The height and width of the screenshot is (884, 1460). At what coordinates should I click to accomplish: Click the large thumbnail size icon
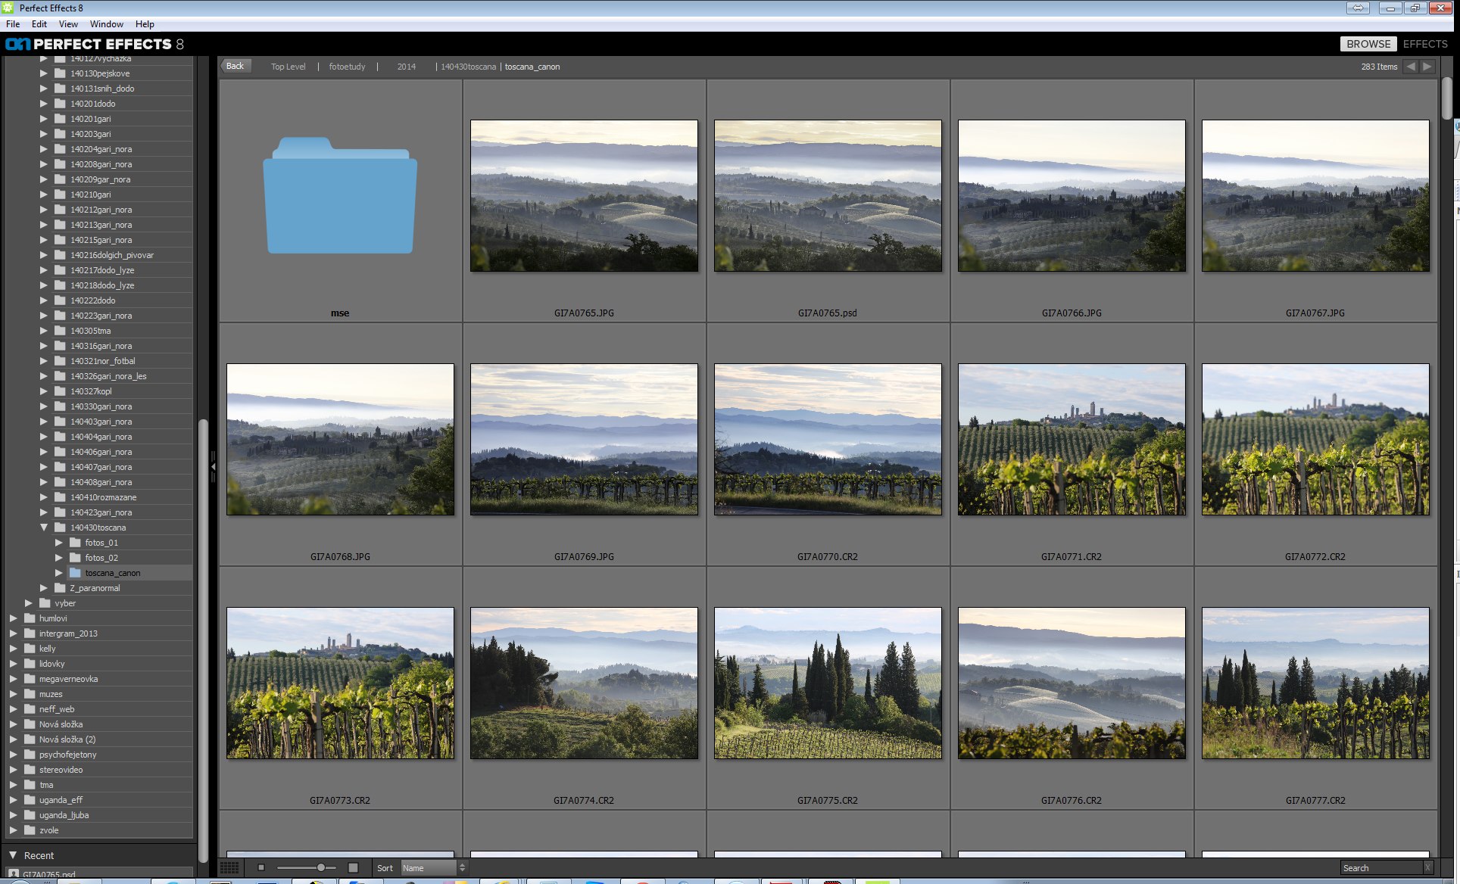pyautogui.click(x=353, y=867)
